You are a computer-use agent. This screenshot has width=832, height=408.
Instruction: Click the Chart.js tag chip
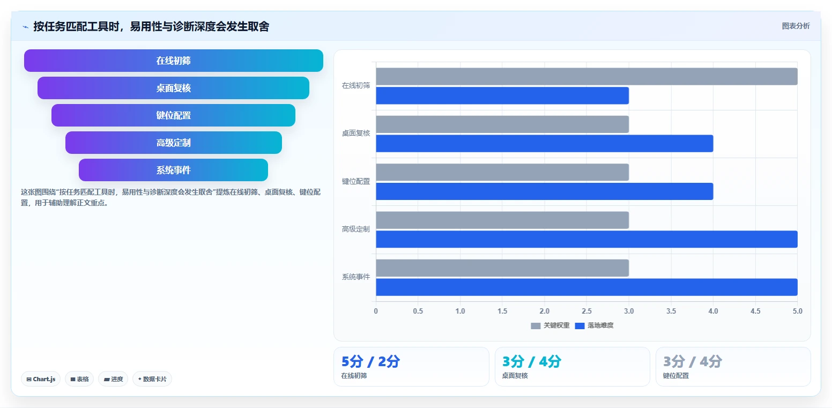[41, 379]
